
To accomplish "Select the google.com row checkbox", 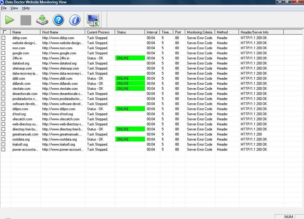I will [3, 53].
